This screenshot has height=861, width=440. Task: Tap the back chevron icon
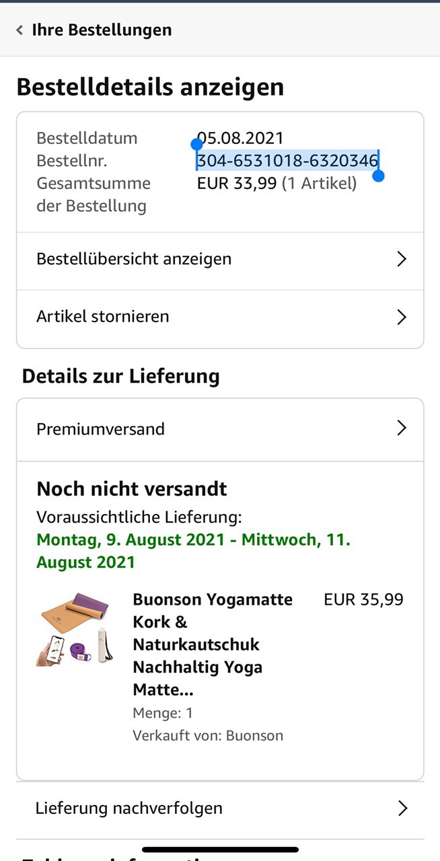pos(20,30)
